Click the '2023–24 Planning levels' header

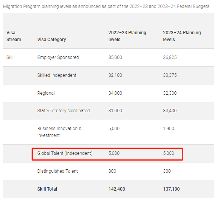182,36
